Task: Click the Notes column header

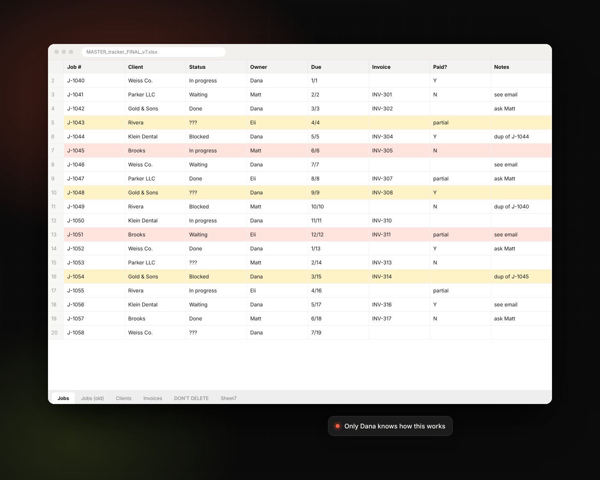Action: pos(521,67)
